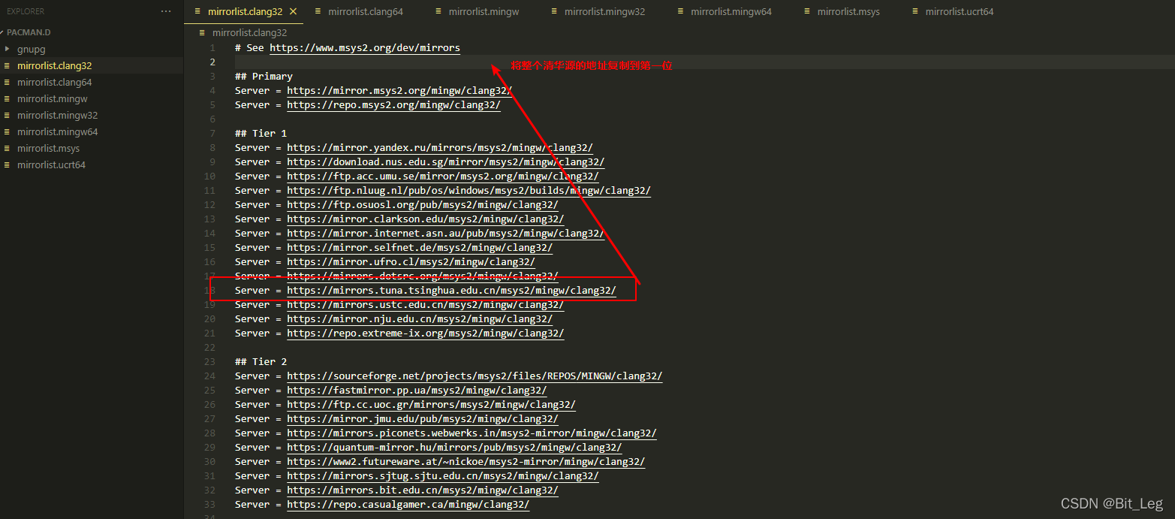
Task: Follow the mirror.yandex.ru server link
Action: (440, 147)
